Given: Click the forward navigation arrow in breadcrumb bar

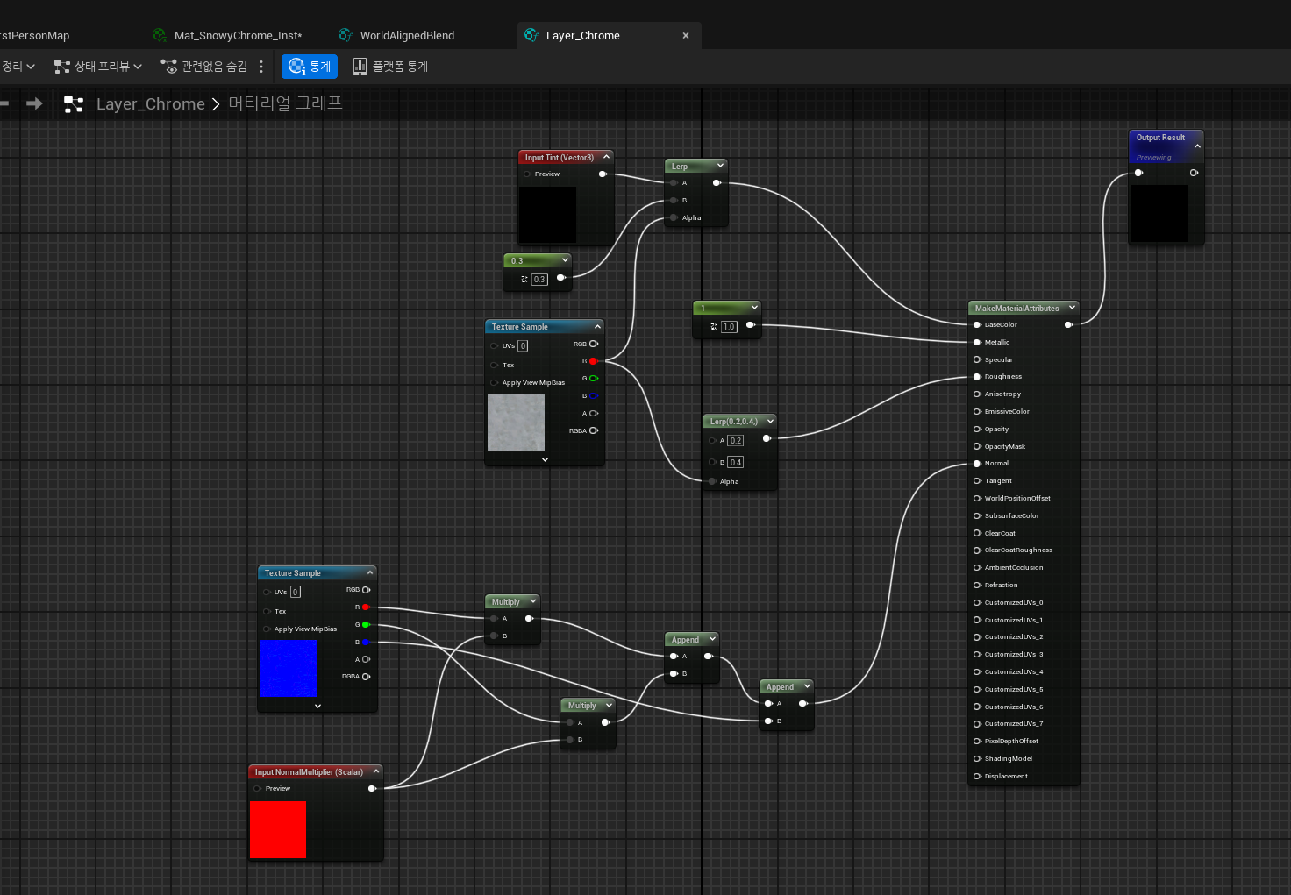Looking at the screenshot, I should pyautogui.click(x=34, y=103).
